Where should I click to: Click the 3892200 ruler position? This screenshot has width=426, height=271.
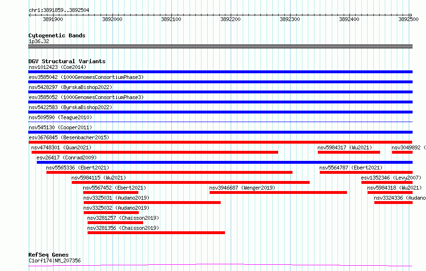[x=230, y=19]
